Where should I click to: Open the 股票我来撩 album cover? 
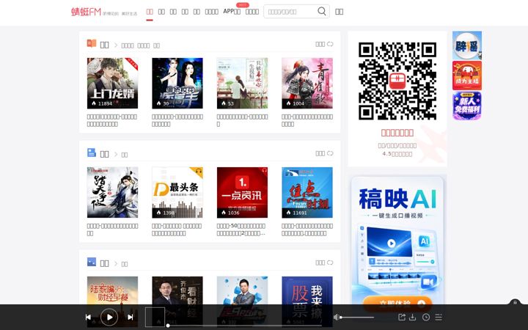(x=307, y=290)
